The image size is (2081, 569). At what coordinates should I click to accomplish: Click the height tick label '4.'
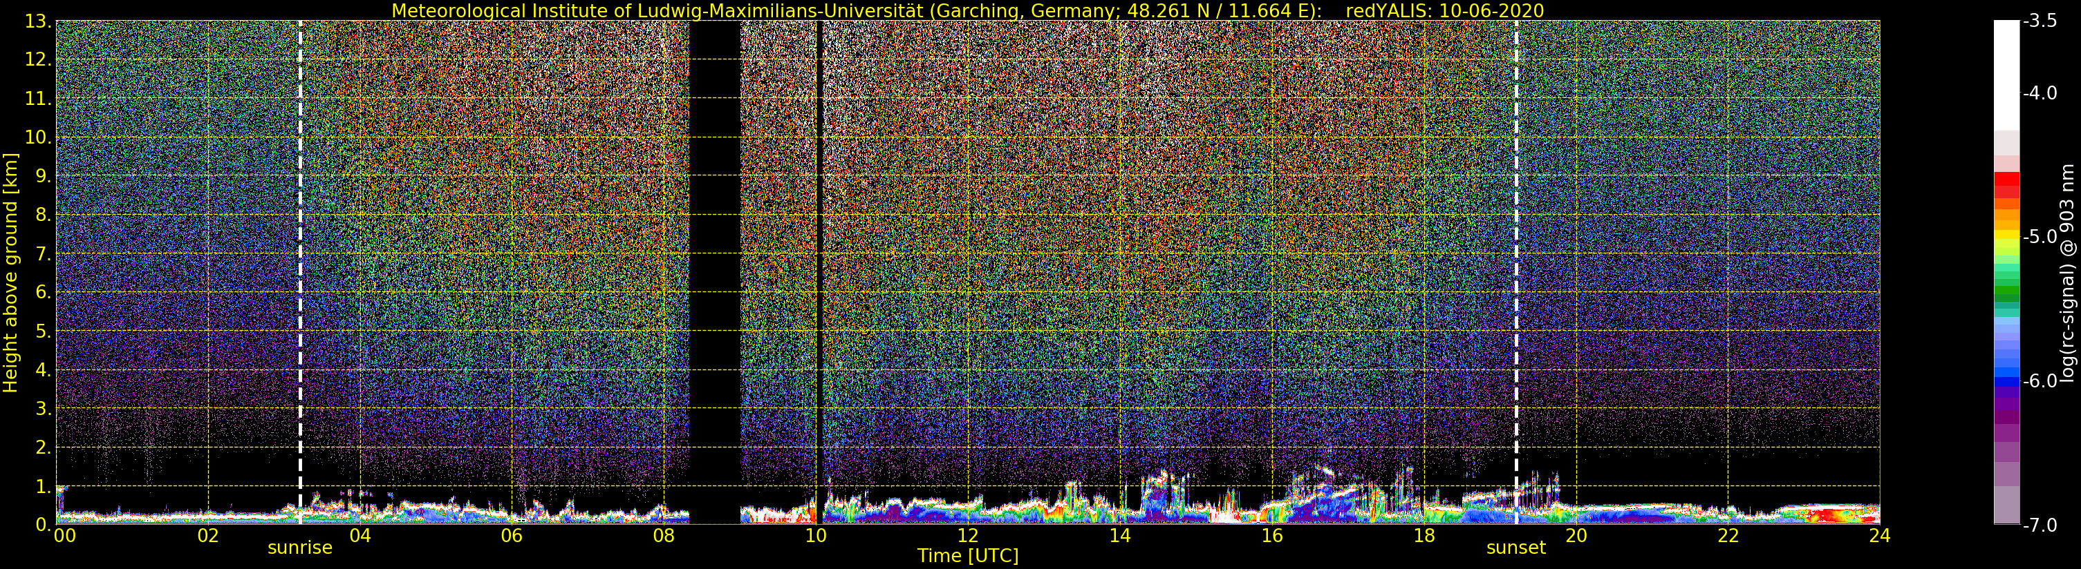(44, 369)
